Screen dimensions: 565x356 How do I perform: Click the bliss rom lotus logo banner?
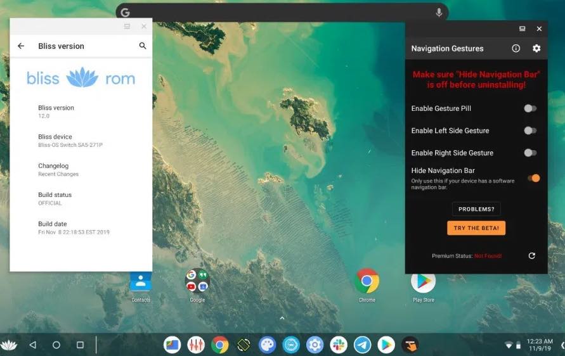pos(81,78)
